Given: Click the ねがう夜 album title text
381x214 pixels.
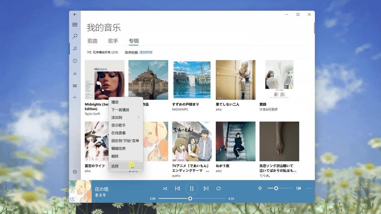Looking at the screenshot, I should click(x=222, y=166).
